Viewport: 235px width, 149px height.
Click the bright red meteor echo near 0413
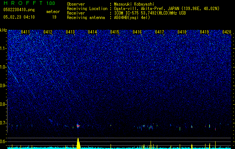(78, 126)
